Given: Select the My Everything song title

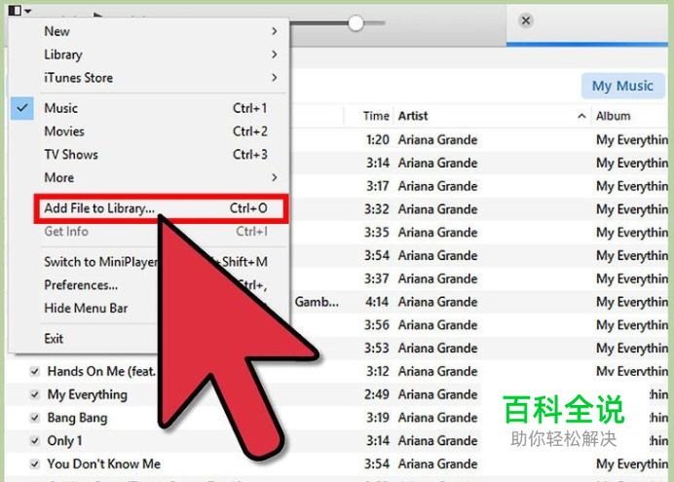Looking at the screenshot, I should pyautogui.click(x=88, y=394).
